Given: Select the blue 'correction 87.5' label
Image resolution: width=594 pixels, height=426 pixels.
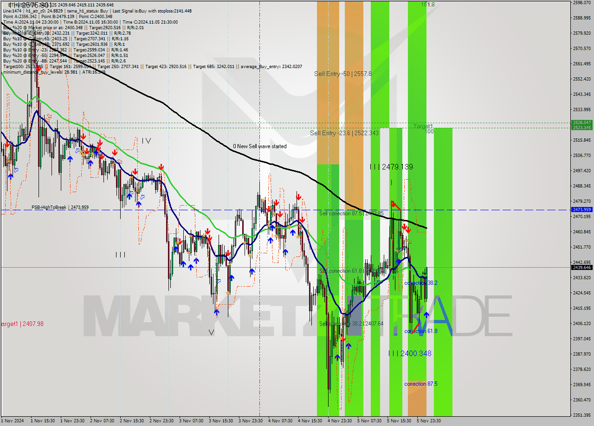Looking at the screenshot, I should tap(421, 384).
